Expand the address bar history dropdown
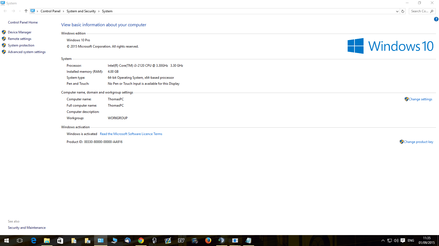This screenshot has width=439, height=246. [x=397, y=11]
